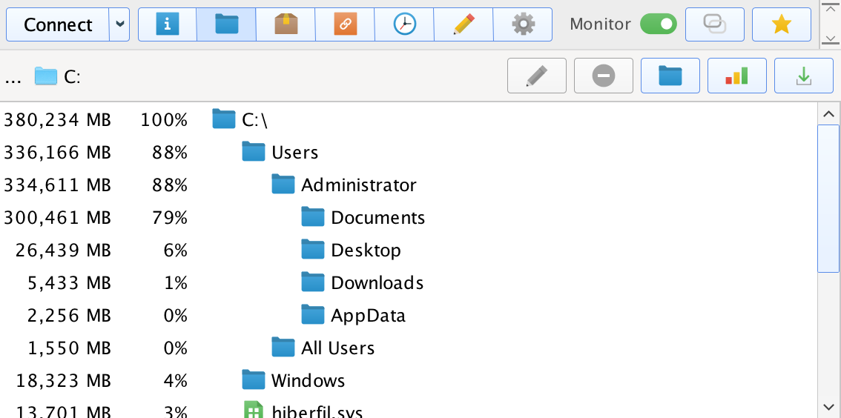Viewport: 841px width, 418px height.
Task: Click the 1,550 MB size value
Action: coord(69,348)
